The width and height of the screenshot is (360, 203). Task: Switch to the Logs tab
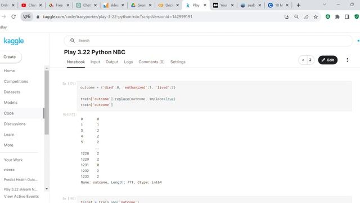(x=128, y=62)
